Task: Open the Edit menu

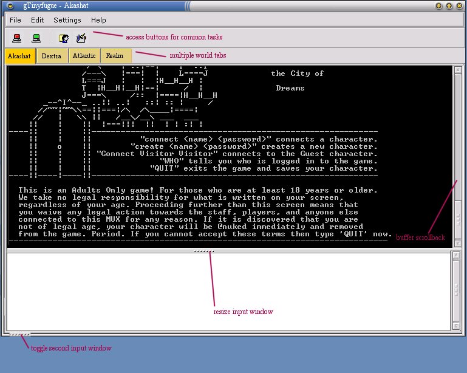Action: click(37, 20)
